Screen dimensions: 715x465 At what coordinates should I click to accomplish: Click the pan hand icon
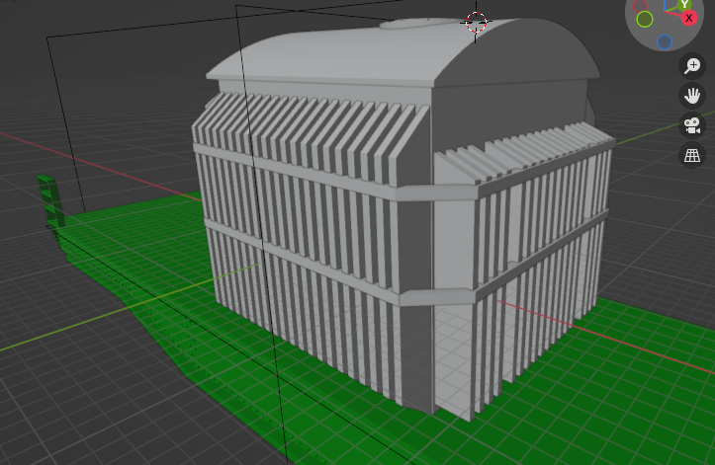click(x=692, y=96)
